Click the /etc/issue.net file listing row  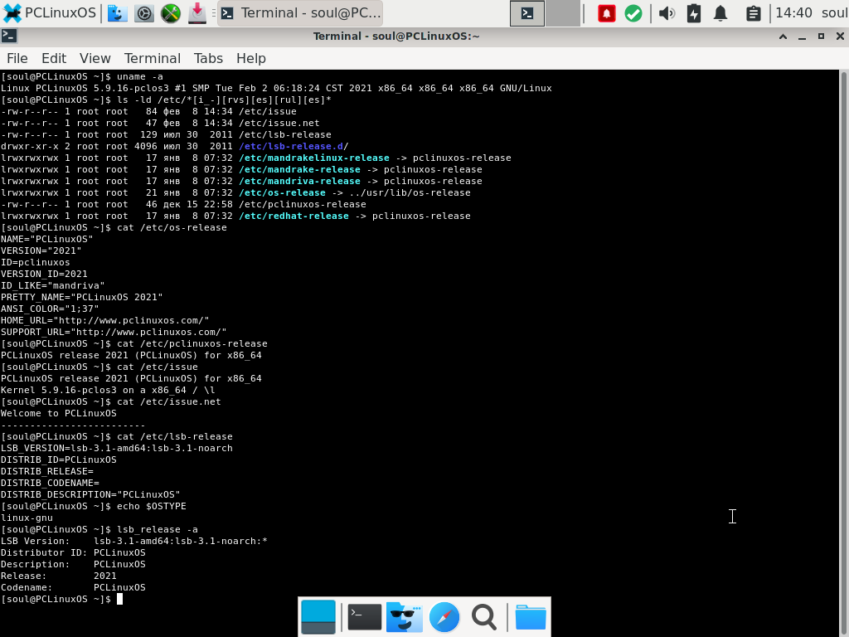[160, 124]
